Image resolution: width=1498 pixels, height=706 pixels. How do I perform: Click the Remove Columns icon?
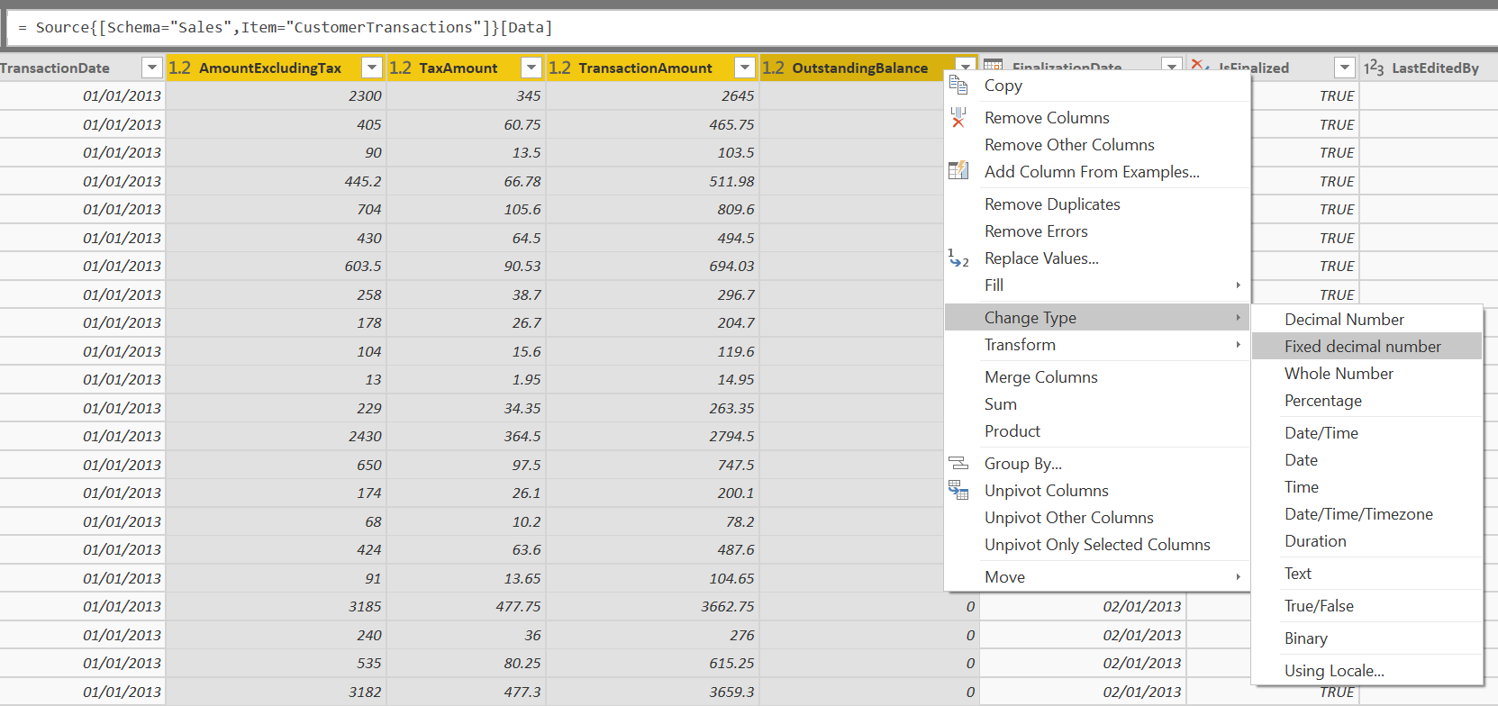tap(958, 118)
